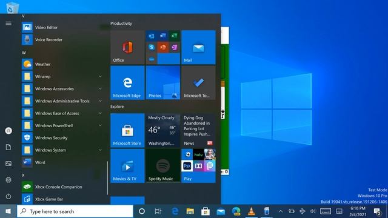Open Video Editor from the app list

coord(62,27)
